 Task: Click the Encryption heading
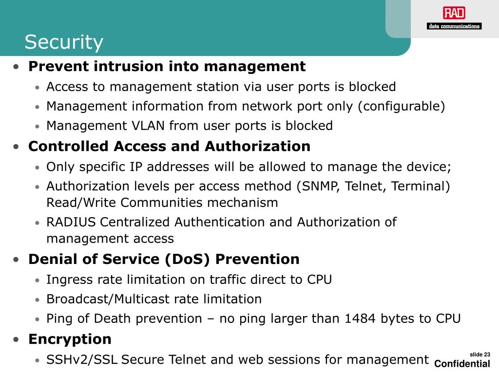tap(70, 339)
